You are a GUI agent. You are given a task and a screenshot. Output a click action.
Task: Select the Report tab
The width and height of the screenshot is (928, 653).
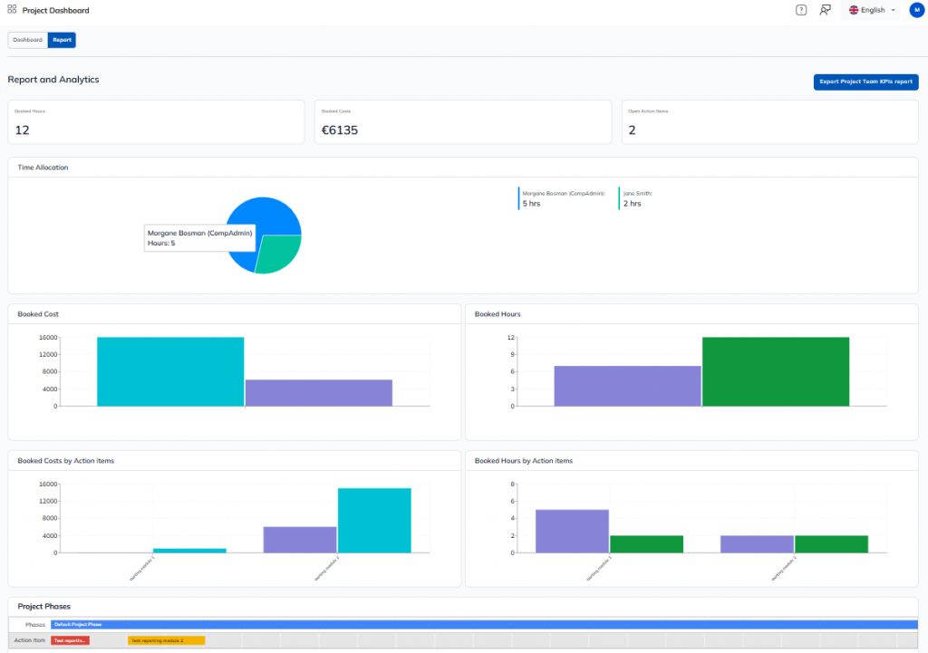click(62, 40)
